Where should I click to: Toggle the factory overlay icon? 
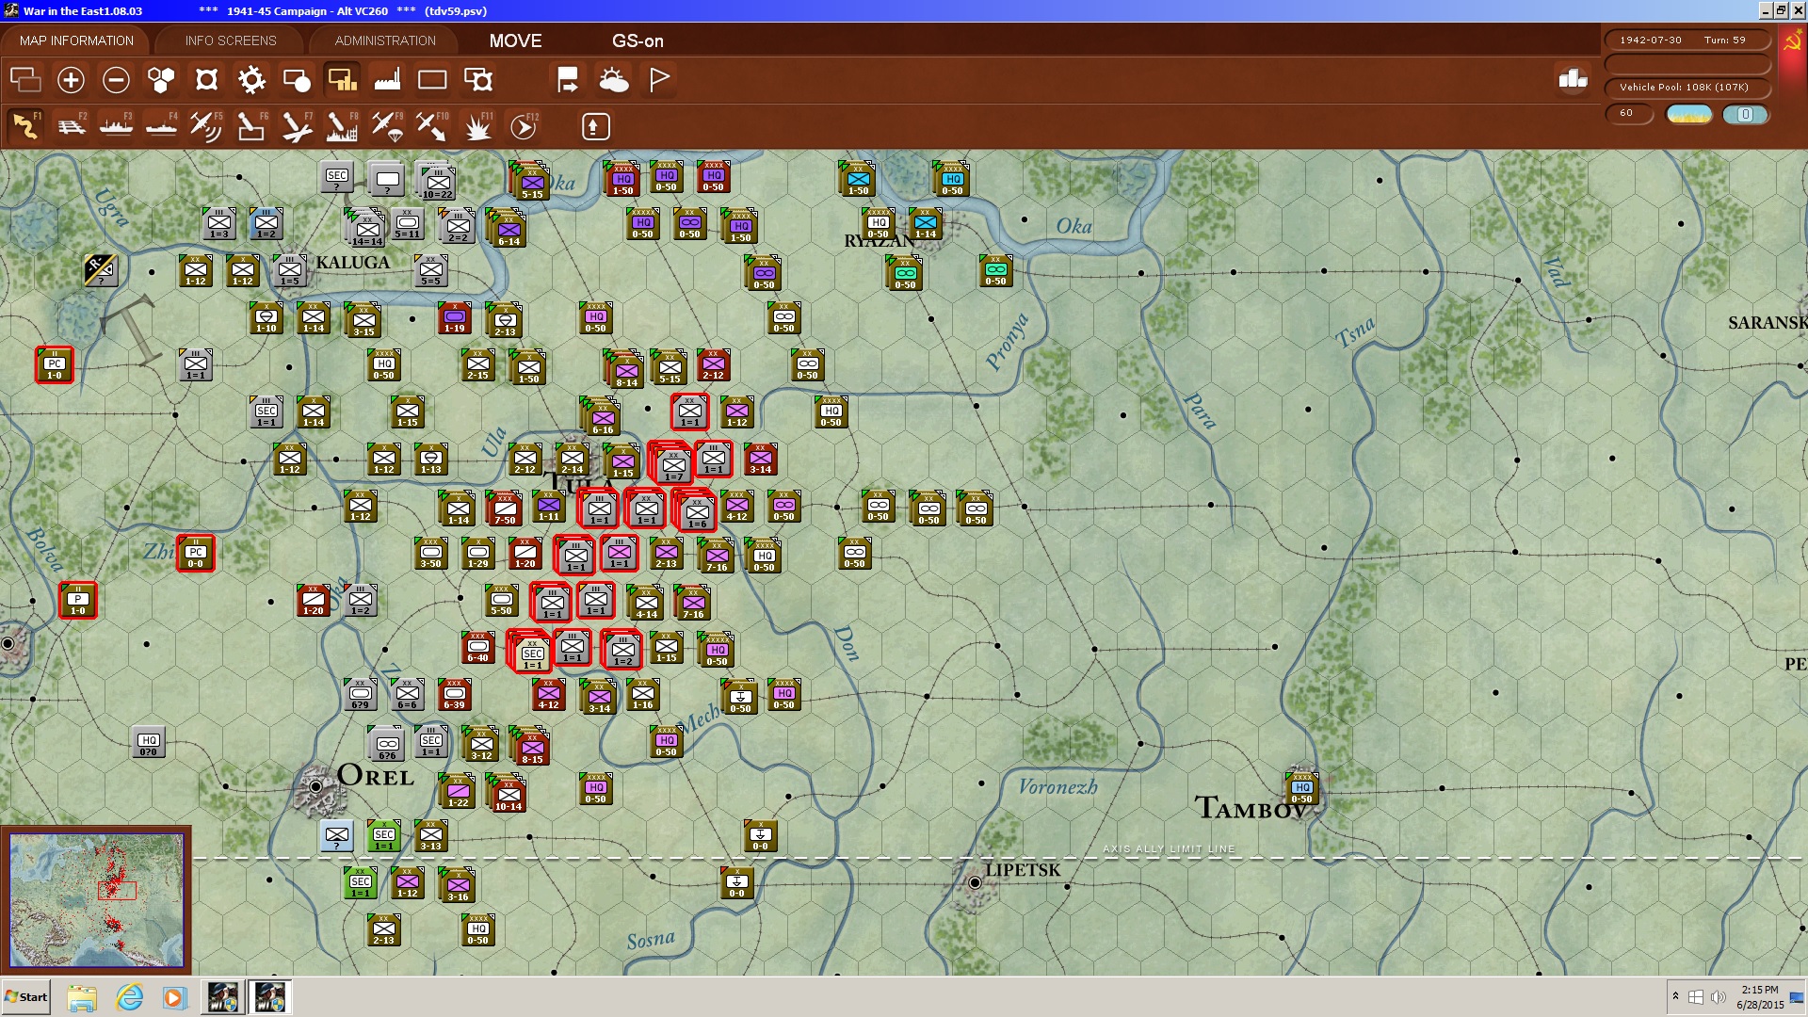point(387,80)
